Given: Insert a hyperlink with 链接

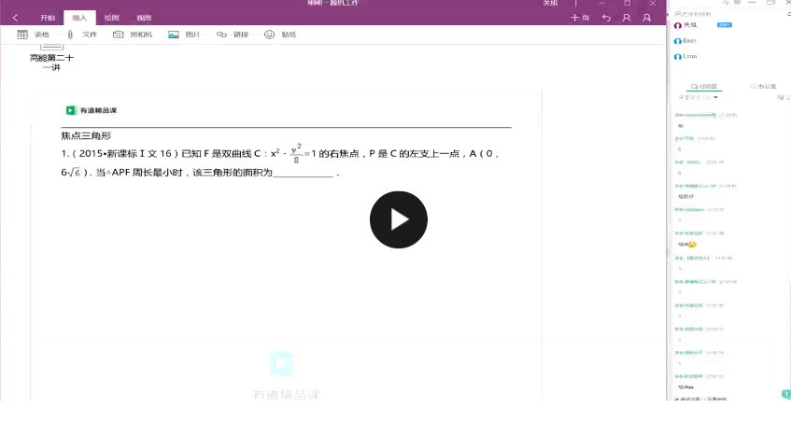Looking at the screenshot, I should tap(233, 35).
